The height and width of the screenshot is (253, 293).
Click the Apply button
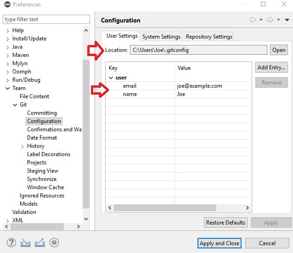pos(271,223)
